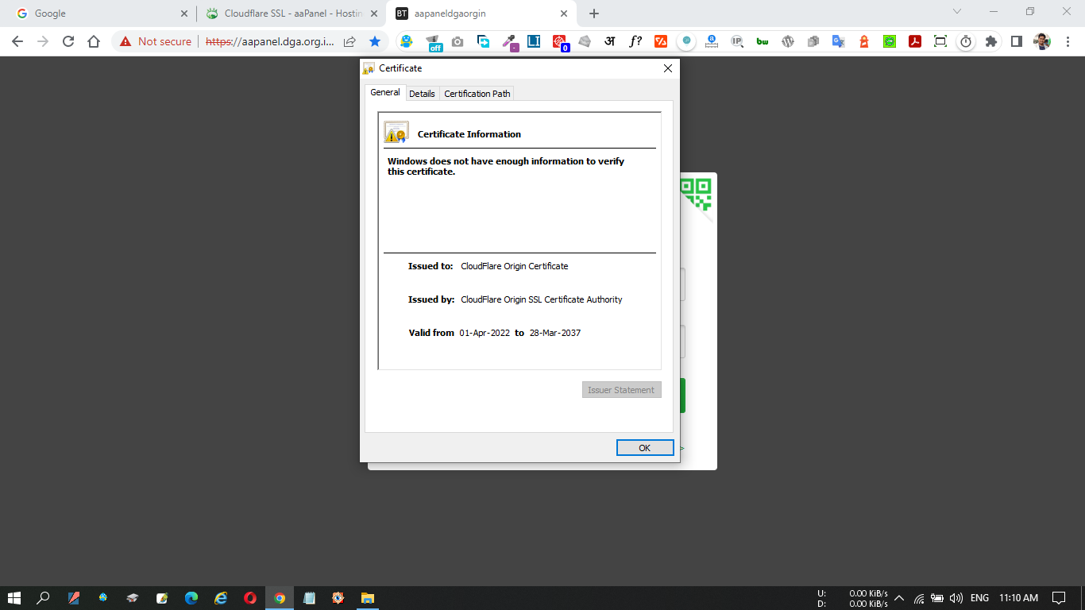Open the green 'bw' BuiltWith extension
The height and width of the screenshot is (610, 1085).
point(763,41)
